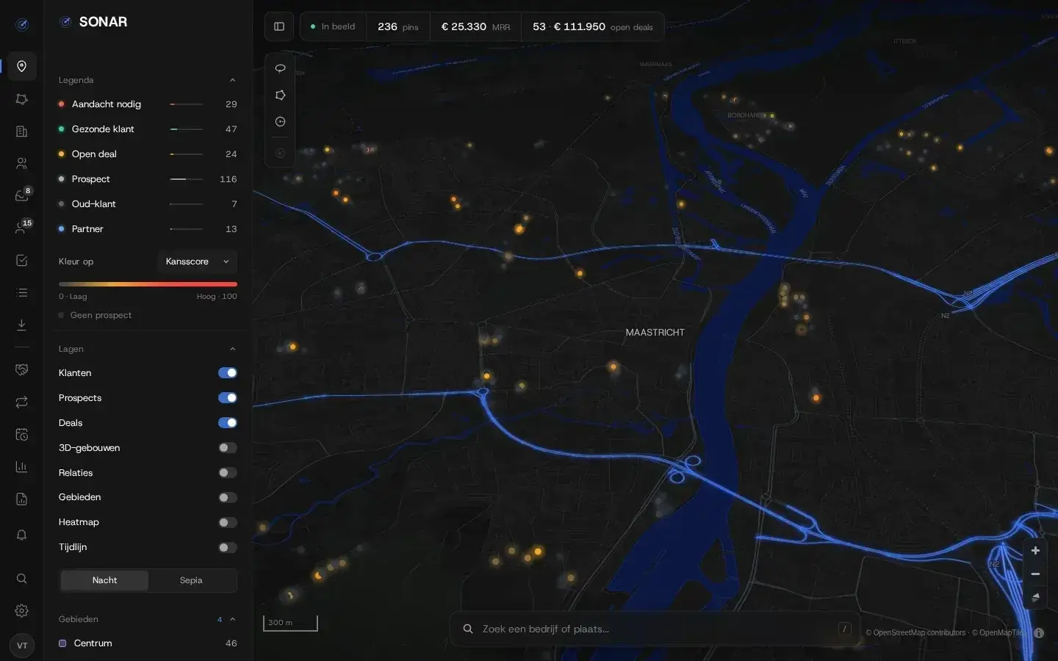Screen dimensions: 1058x661
Task: Switch on the Tijdlijn toggle
Action: pos(228,547)
